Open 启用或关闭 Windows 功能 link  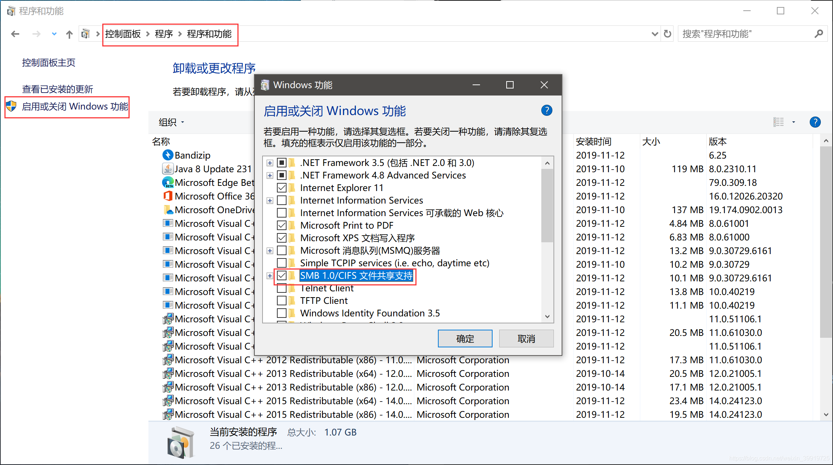[x=75, y=107]
